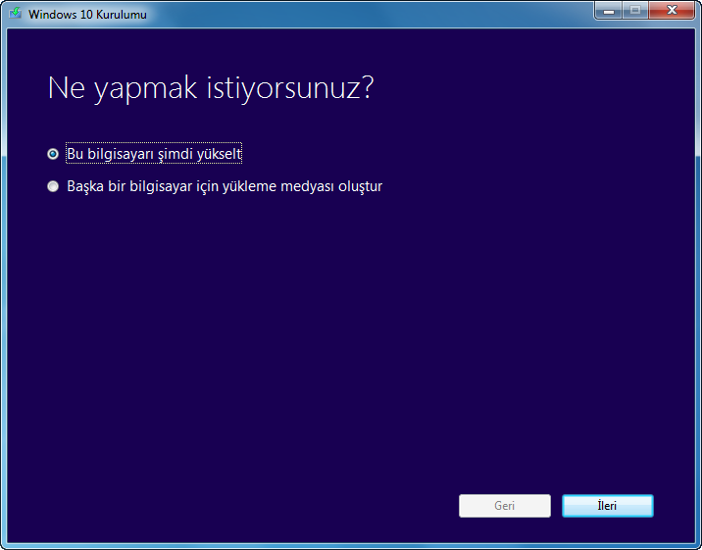This screenshot has width=702, height=550.
Task: Close the Windows 10 Kurulumu window
Action: pyautogui.click(x=671, y=10)
